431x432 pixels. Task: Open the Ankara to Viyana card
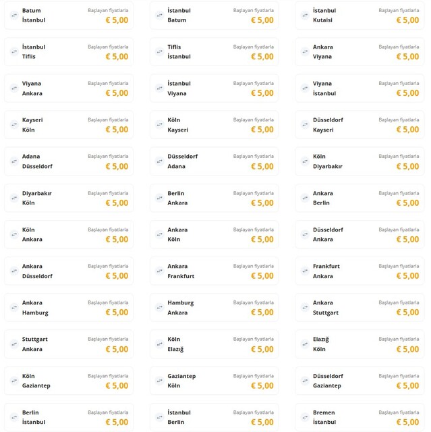coord(360,51)
